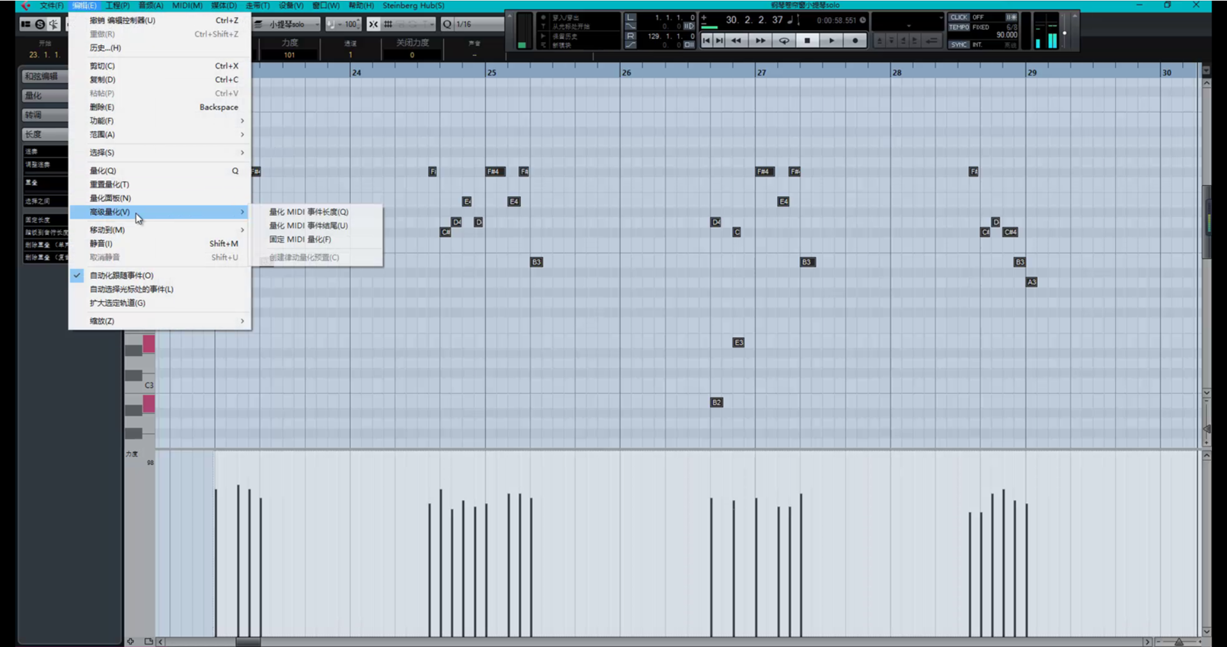1227x647 pixels.
Task: Click the snap crossing-arrows icon
Action: coord(373,24)
